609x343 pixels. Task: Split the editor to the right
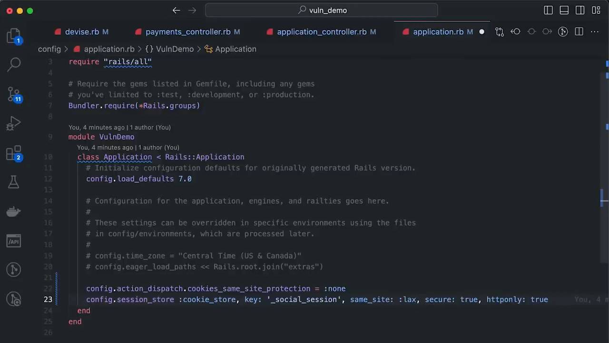click(x=579, y=32)
